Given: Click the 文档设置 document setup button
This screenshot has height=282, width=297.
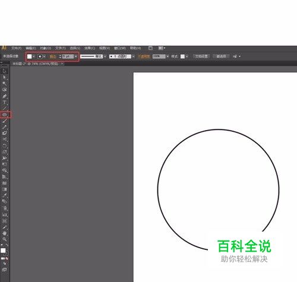Looking at the screenshot, I should click(201, 56).
